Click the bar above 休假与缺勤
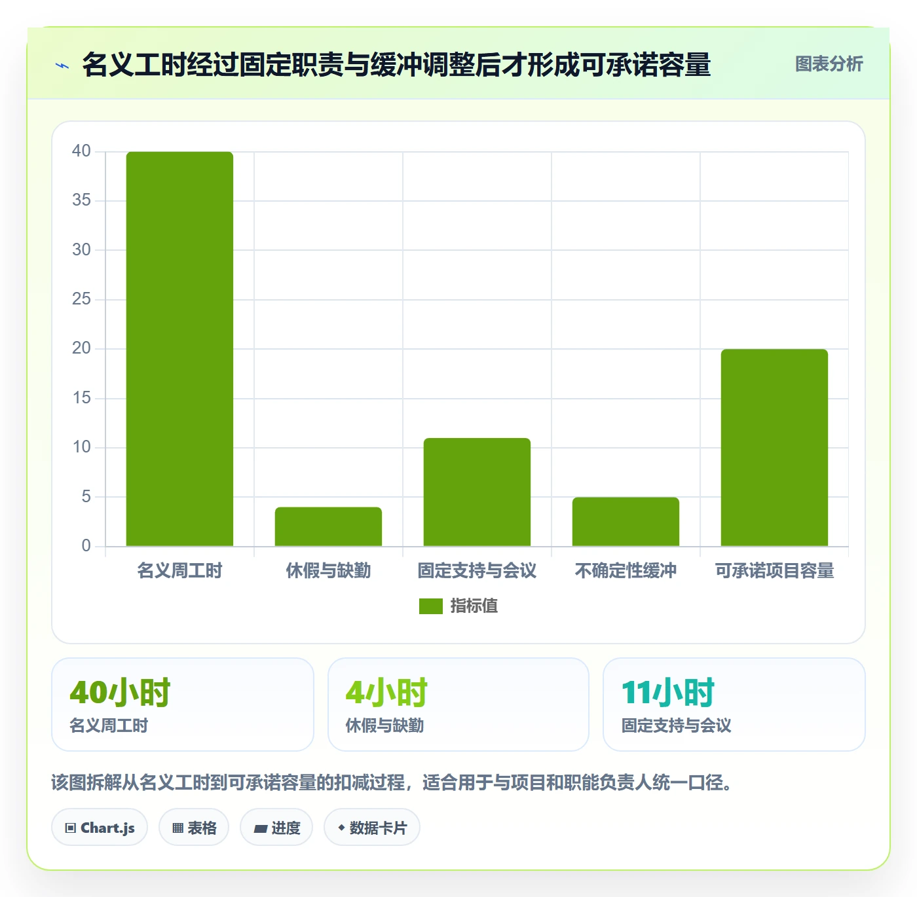 [328, 526]
